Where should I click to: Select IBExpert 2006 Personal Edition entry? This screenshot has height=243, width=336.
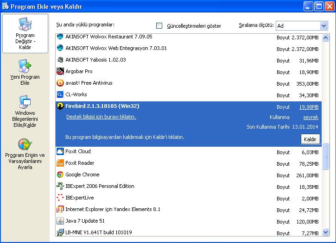pyautogui.click(x=188, y=186)
